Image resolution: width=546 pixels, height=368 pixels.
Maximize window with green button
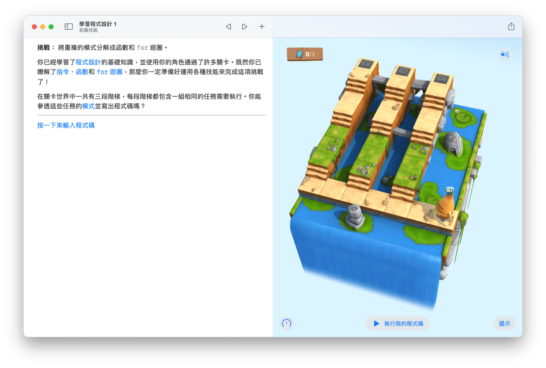click(x=51, y=27)
